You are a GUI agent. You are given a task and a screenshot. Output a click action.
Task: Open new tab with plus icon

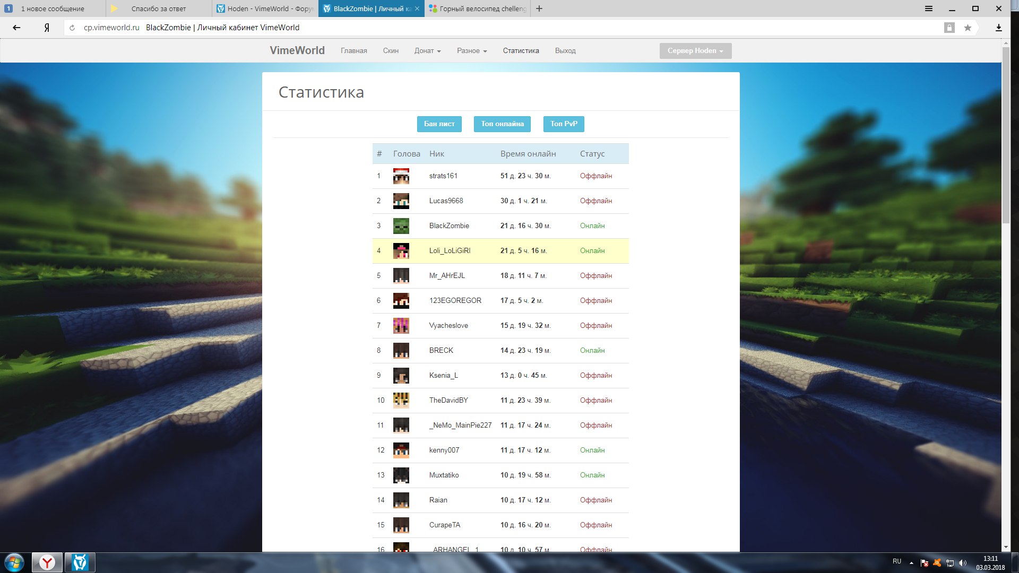[539, 8]
